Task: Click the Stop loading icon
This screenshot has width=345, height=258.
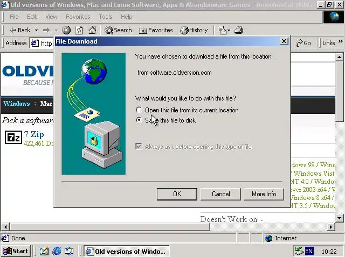Action: [x=66, y=30]
